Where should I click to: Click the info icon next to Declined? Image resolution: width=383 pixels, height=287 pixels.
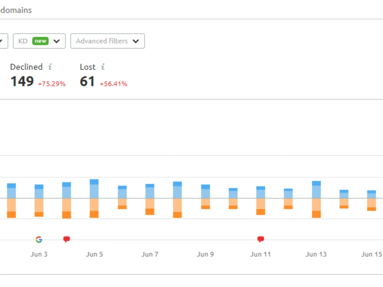pos(50,67)
